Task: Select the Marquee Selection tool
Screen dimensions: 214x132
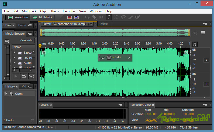Action: pyautogui.click(x=116, y=17)
